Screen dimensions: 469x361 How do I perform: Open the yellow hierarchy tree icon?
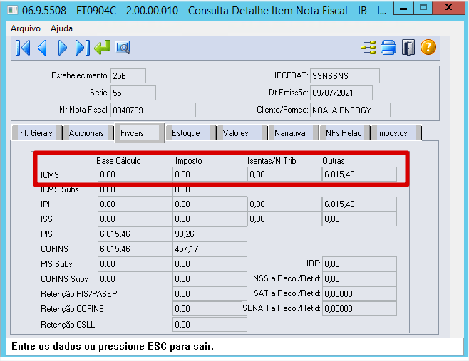[x=368, y=48]
